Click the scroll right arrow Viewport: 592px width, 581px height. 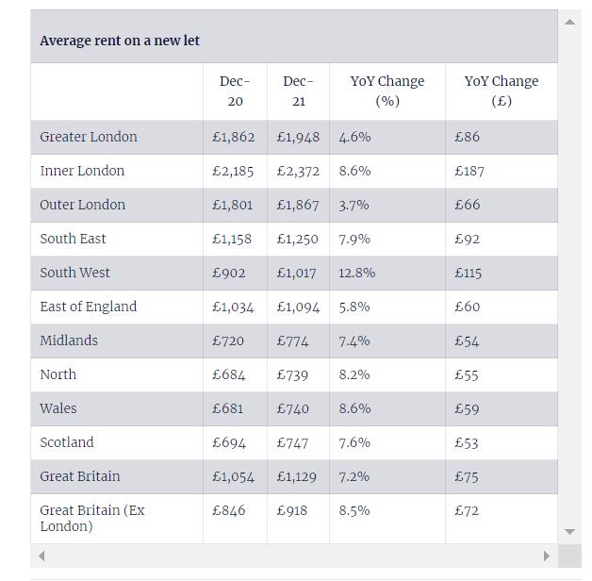click(x=547, y=556)
